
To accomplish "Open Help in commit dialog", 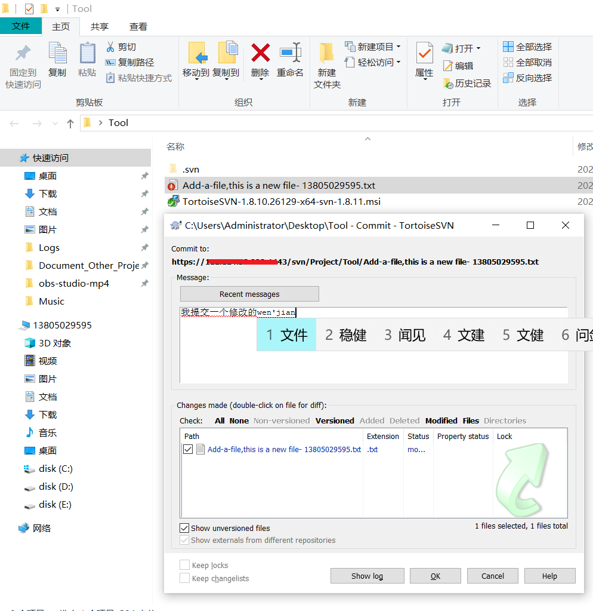I will [549, 576].
